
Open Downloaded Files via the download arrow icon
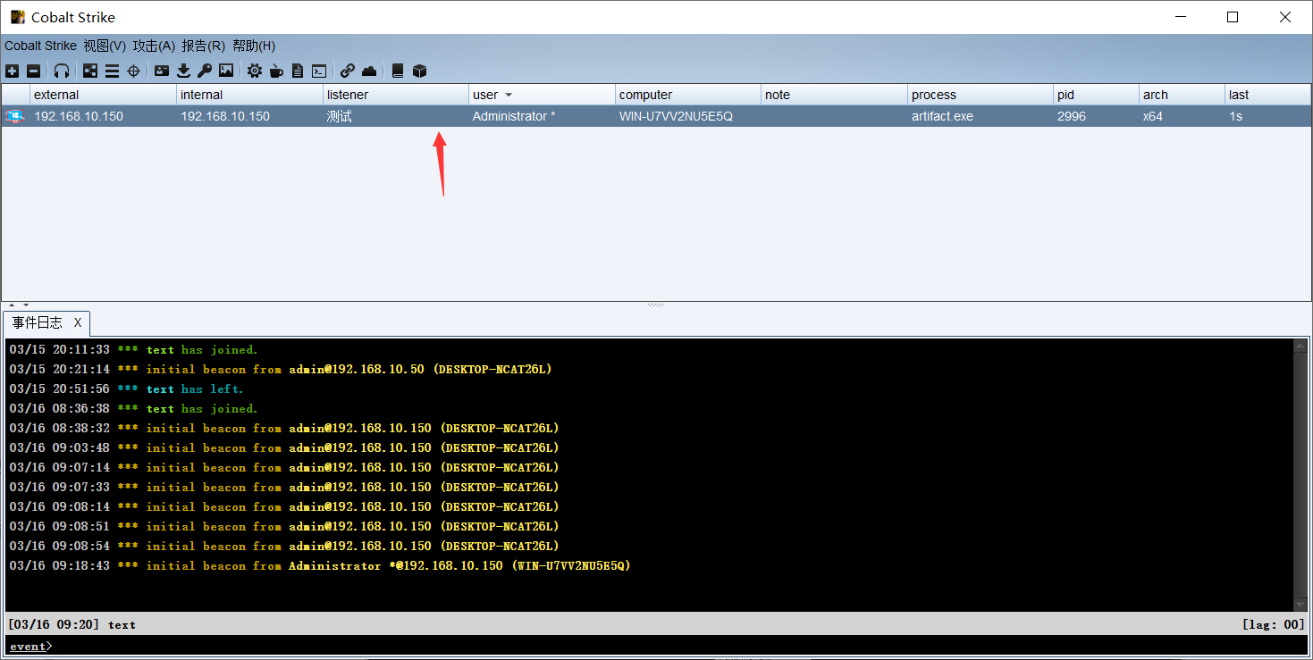point(183,71)
